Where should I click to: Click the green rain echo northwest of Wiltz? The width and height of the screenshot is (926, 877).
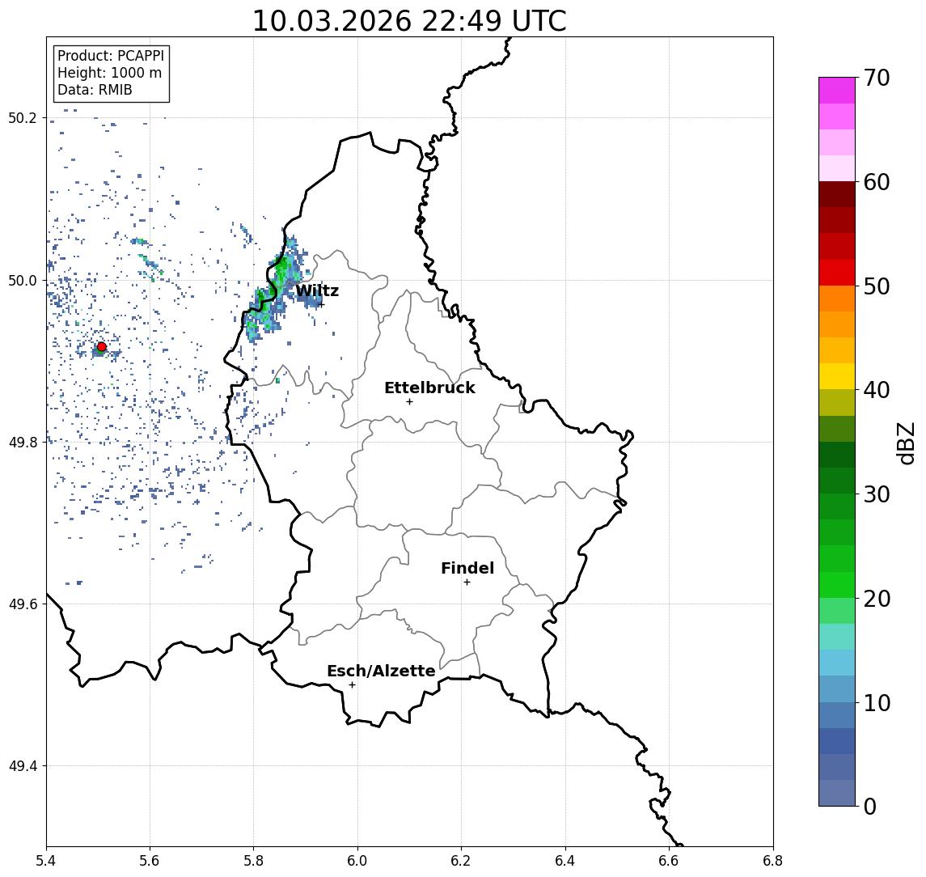[281, 269]
